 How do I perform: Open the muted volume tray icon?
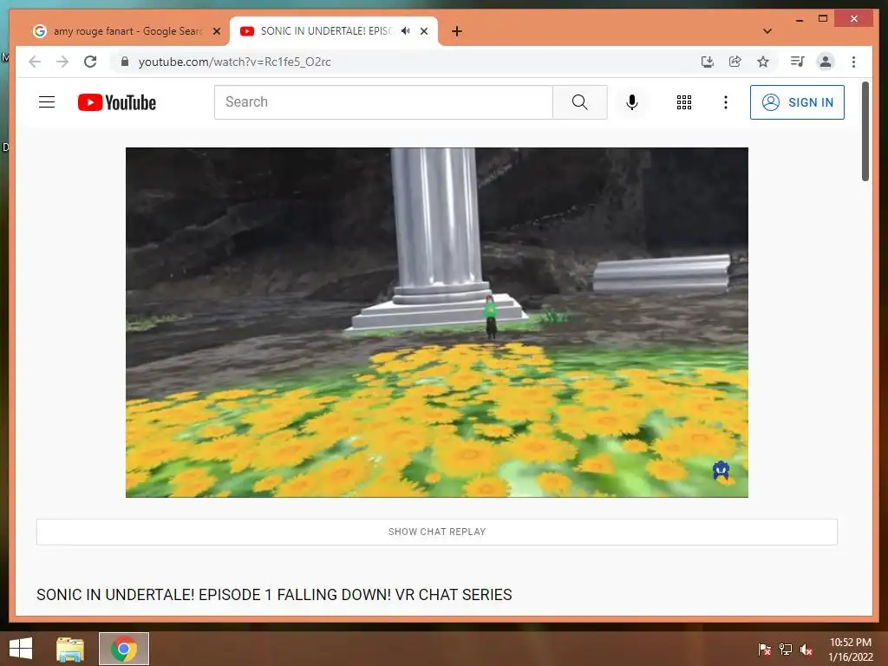(x=806, y=649)
